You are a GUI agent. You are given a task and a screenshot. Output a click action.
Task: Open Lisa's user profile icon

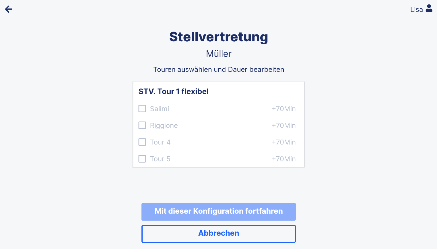429,8
